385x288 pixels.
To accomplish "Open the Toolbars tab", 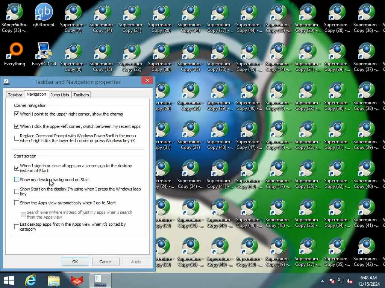I will pyautogui.click(x=81, y=95).
